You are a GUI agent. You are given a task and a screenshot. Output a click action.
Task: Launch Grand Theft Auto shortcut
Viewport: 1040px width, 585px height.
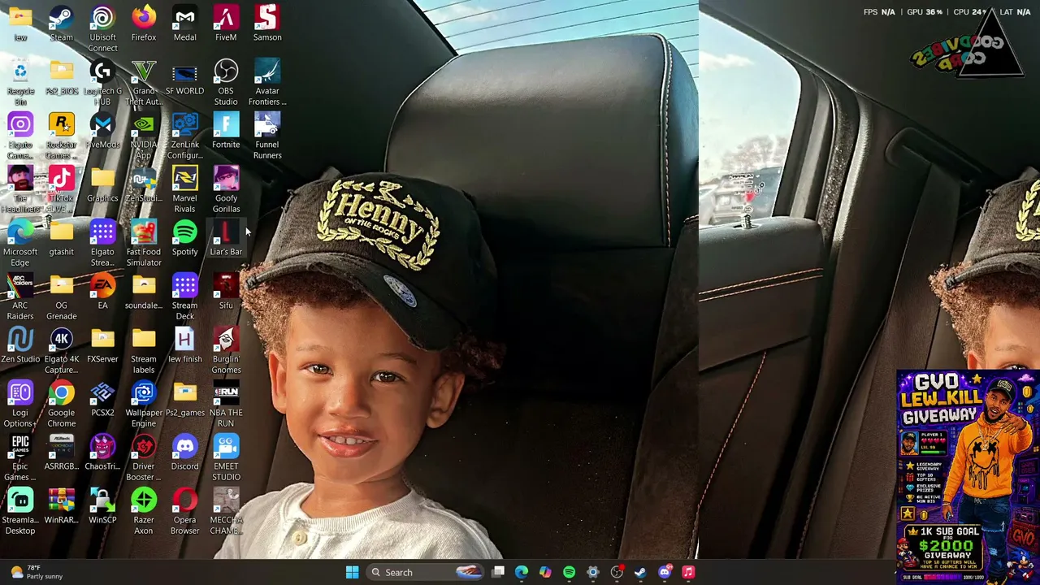coord(144,82)
